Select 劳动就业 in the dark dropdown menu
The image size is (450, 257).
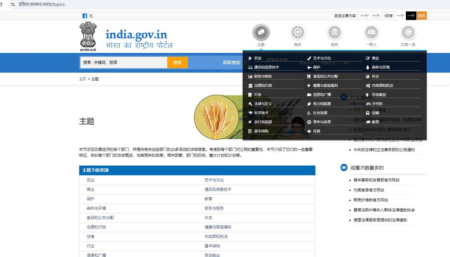(x=379, y=95)
